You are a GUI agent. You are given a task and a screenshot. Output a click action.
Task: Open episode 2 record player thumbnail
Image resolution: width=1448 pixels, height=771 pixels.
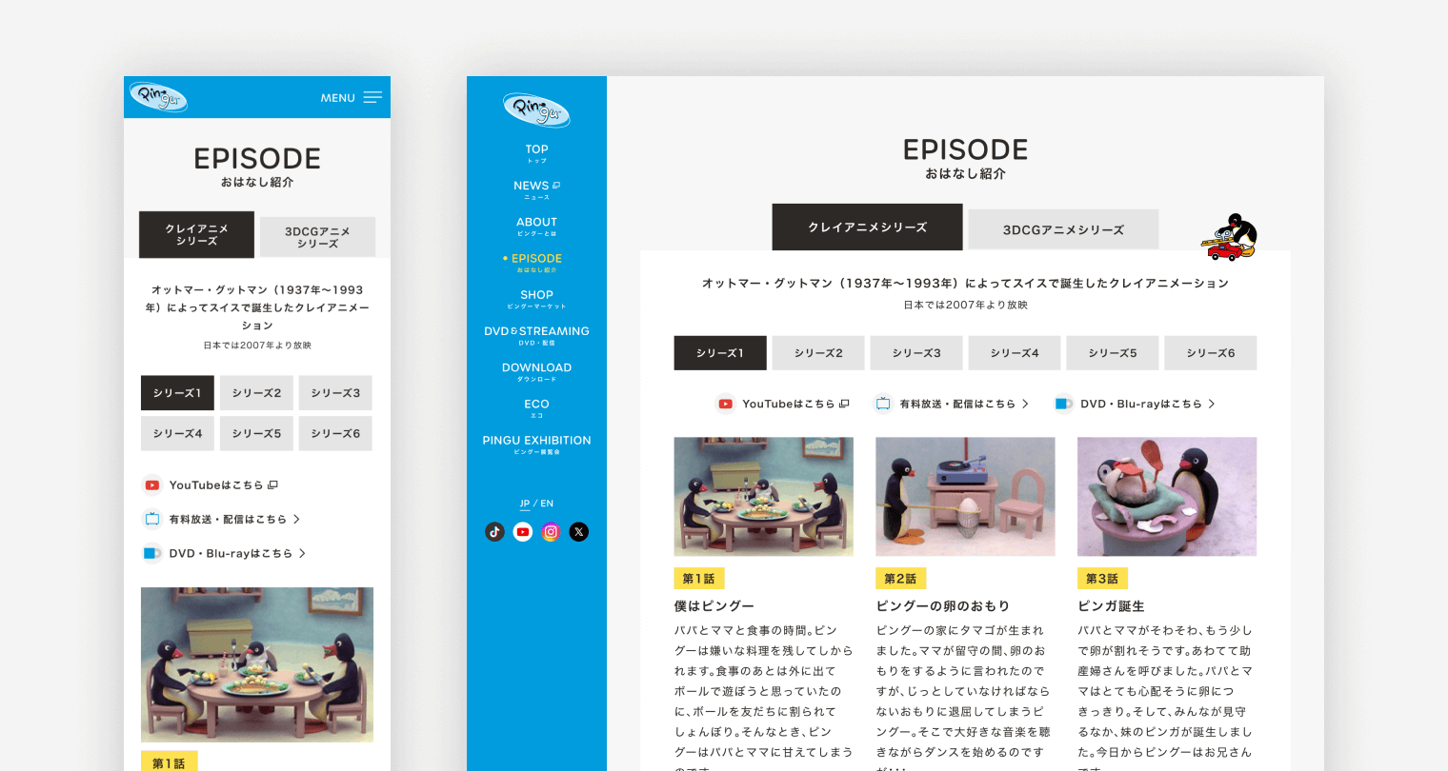point(965,496)
